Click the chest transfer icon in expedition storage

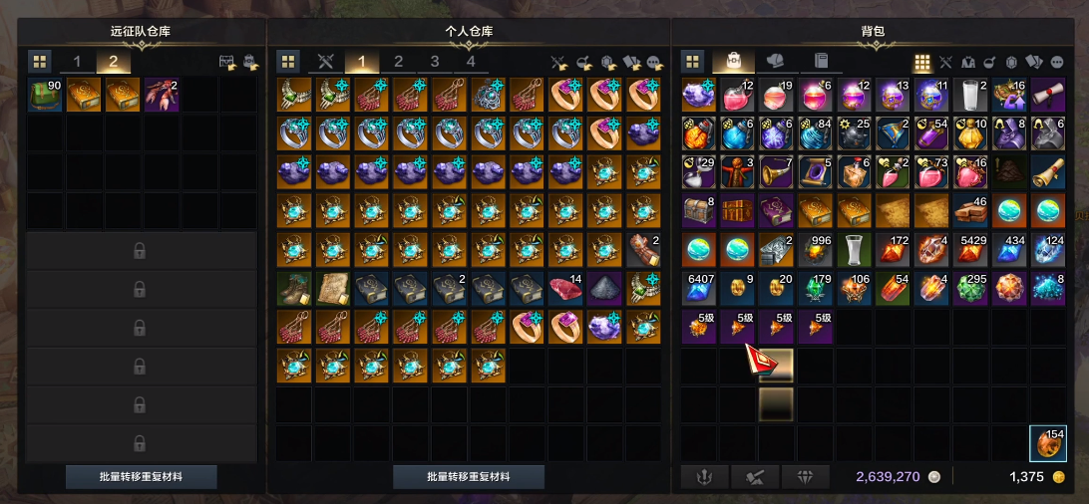click(x=227, y=63)
